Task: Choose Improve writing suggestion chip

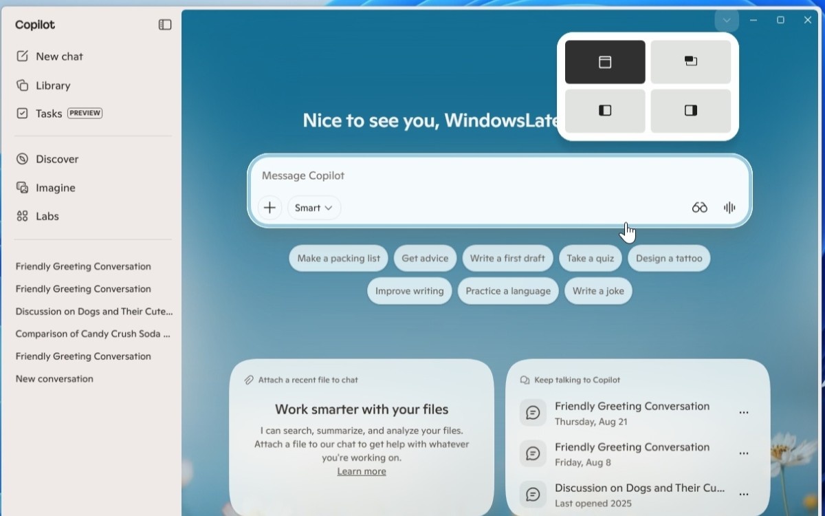Action: pyautogui.click(x=410, y=291)
